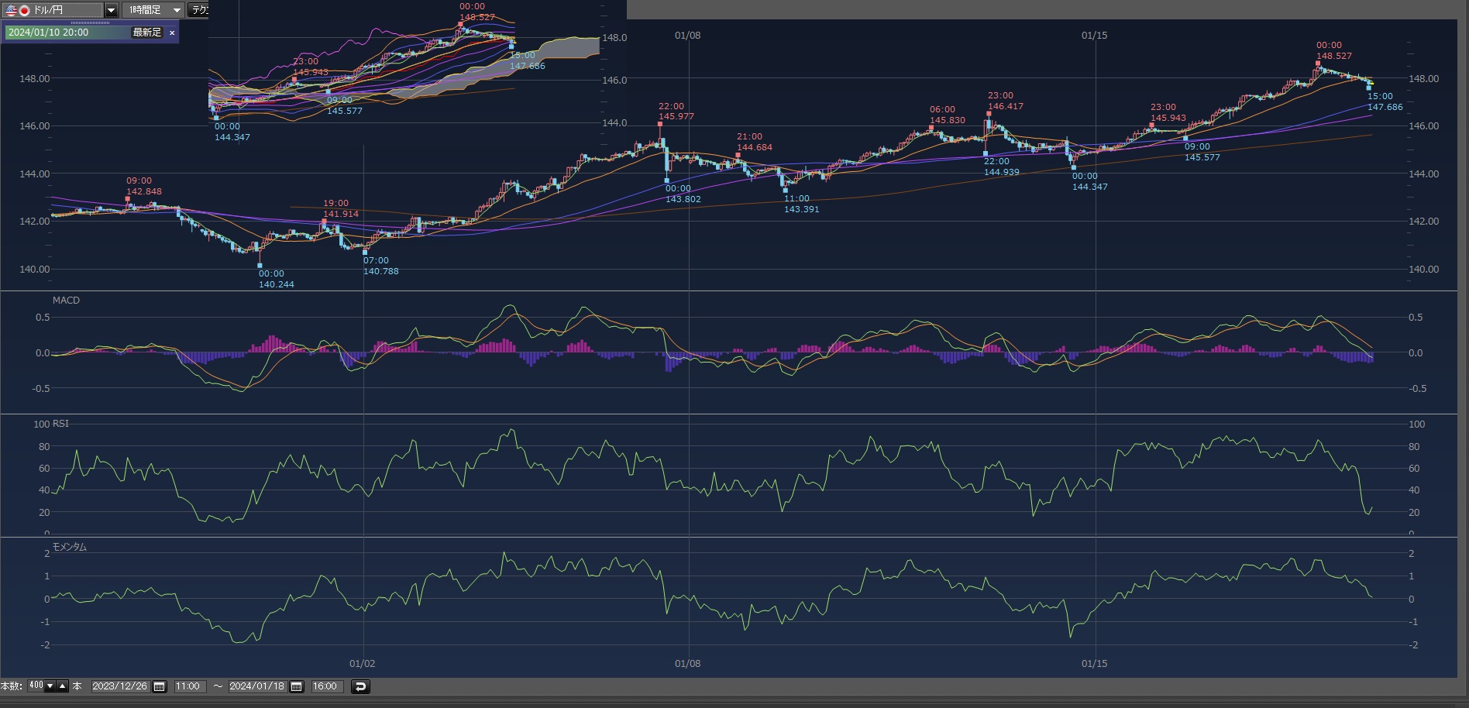Open the ドル/円 currency pair dropdown arrow

click(x=111, y=10)
